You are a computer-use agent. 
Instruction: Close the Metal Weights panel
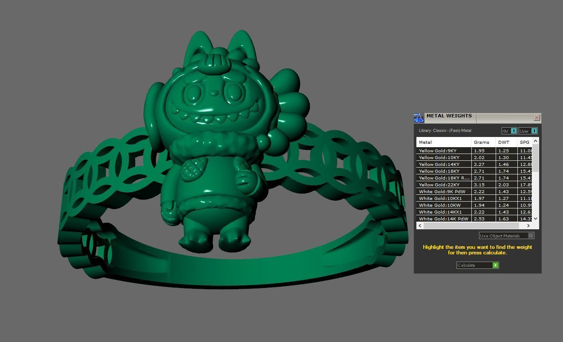[537, 117]
